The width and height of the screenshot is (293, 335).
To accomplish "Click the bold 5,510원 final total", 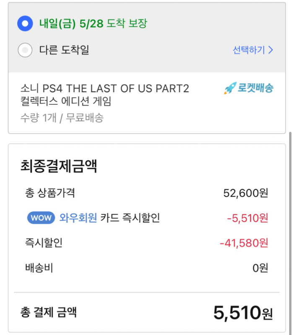I will pyautogui.click(x=243, y=313).
